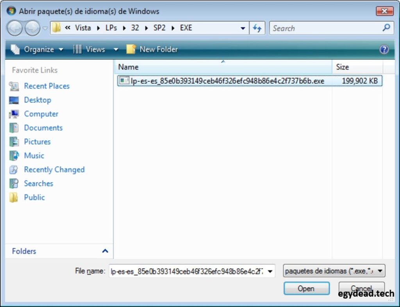Click the magnifying glass search icon
Viewport: 400px width, 307px height.
point(386,28)
